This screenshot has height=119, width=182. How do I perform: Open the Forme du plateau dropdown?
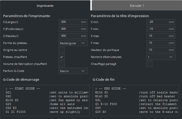(73, 43)
